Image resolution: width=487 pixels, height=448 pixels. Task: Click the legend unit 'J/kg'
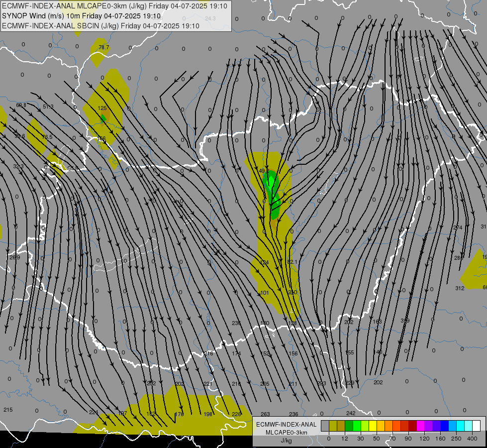(x=286, y=441)
